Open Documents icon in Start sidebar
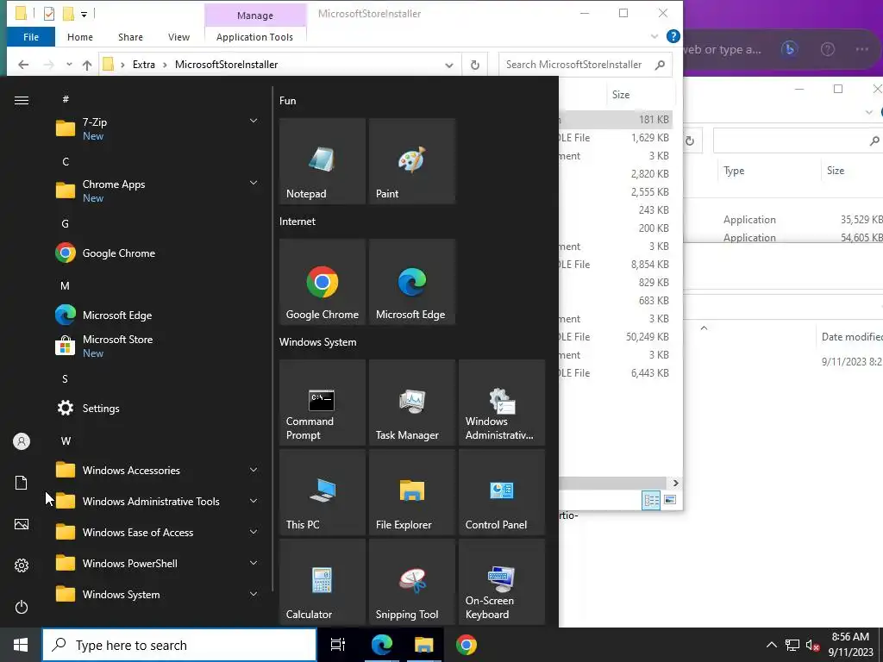Screen dimensions: 883x662 [22, 483]
